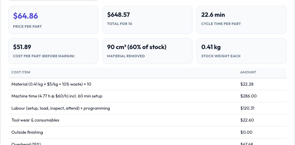Select the $22.60 tool wear amount
This screenshot has height=145, width=295.
247,120
